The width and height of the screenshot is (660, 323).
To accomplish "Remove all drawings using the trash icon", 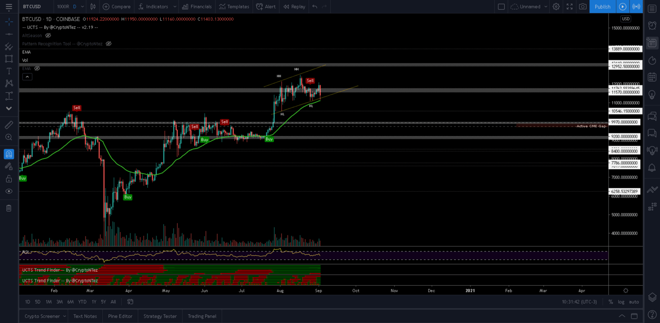I will point(9,208).
